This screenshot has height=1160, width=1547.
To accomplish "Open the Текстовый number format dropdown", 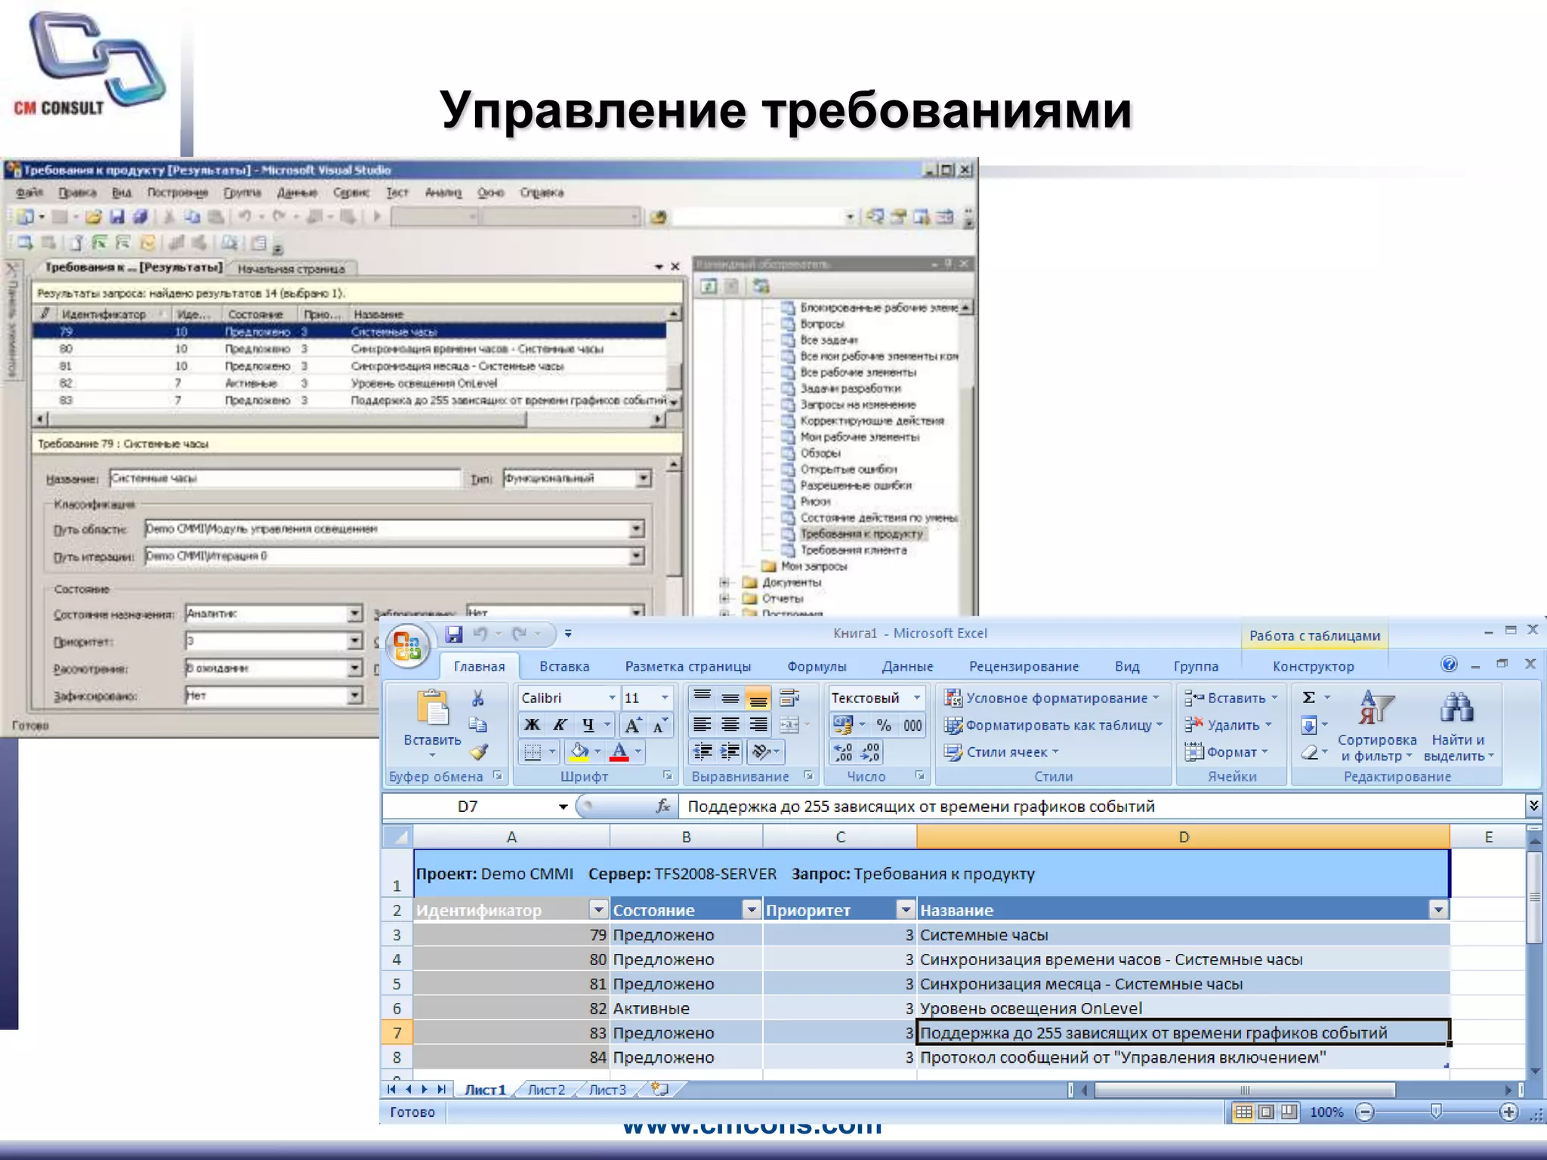I will pos(917,698).
